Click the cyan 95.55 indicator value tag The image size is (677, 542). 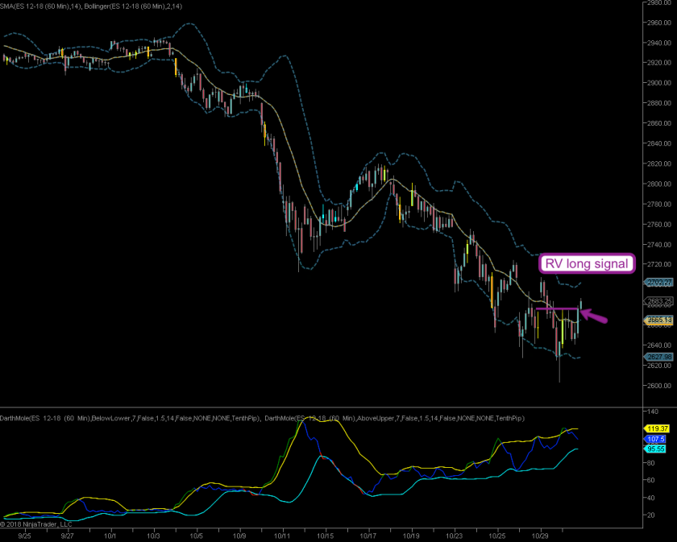pyautogui.click(x=654, y=449)
